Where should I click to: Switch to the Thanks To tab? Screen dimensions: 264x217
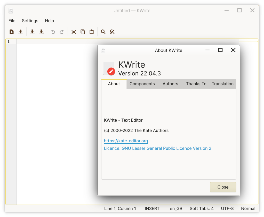196,84
